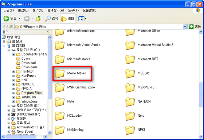Expand the WINDOWS tree node
Image resolution: width=204 pixels, height=140 pixels.
(x=13, y=97)
